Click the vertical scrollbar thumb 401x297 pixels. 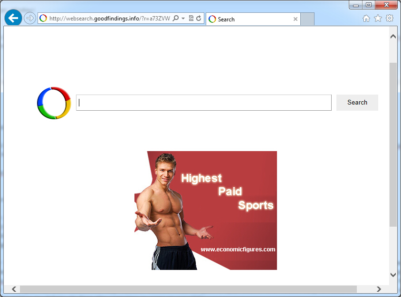(x=393, y=144)
